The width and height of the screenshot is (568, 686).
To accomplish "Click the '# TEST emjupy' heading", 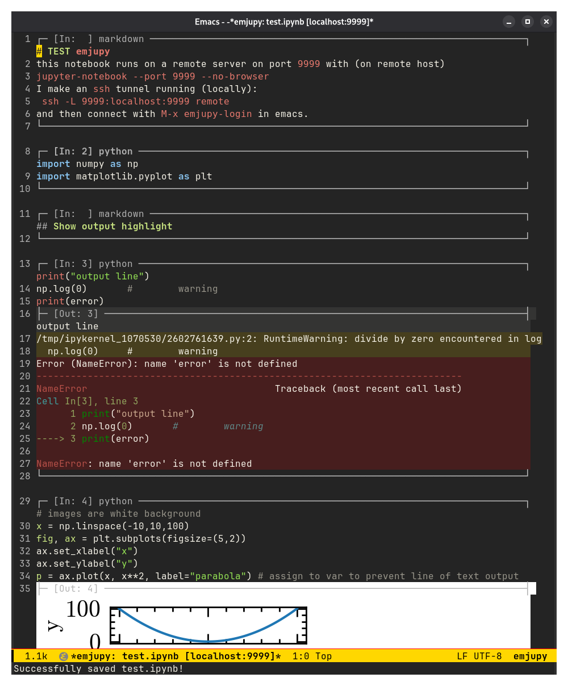I will click(73, 51).
